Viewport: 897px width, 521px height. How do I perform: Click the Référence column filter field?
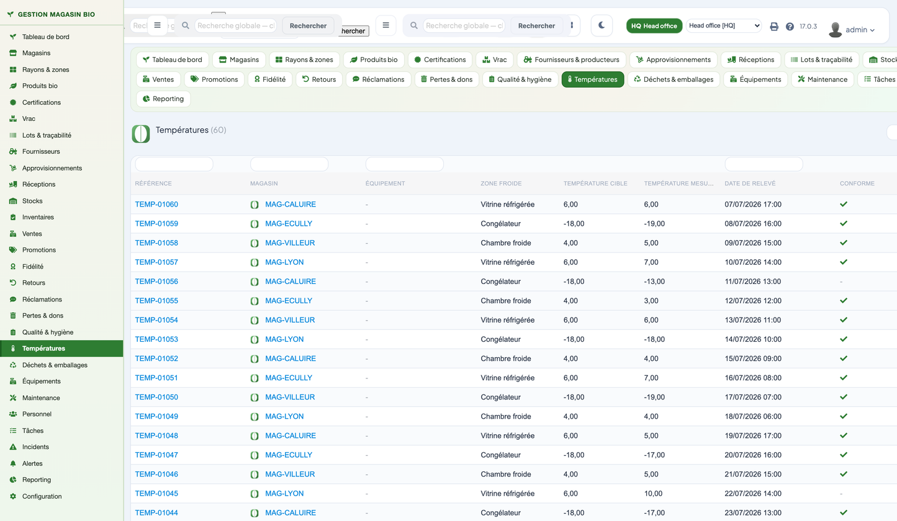pos(174,164)
